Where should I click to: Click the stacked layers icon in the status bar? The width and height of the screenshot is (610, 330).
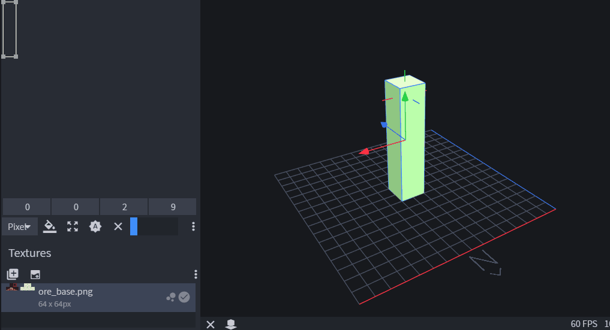(x=231, y=324)
